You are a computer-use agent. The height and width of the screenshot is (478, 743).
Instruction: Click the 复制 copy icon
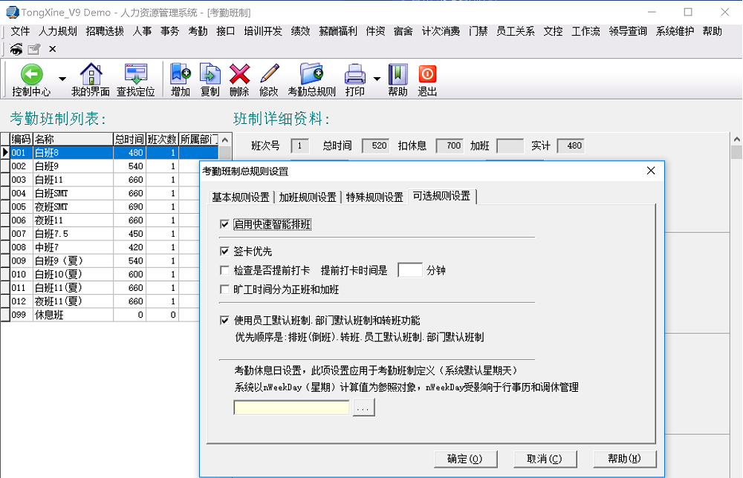[x=210, y=74]
